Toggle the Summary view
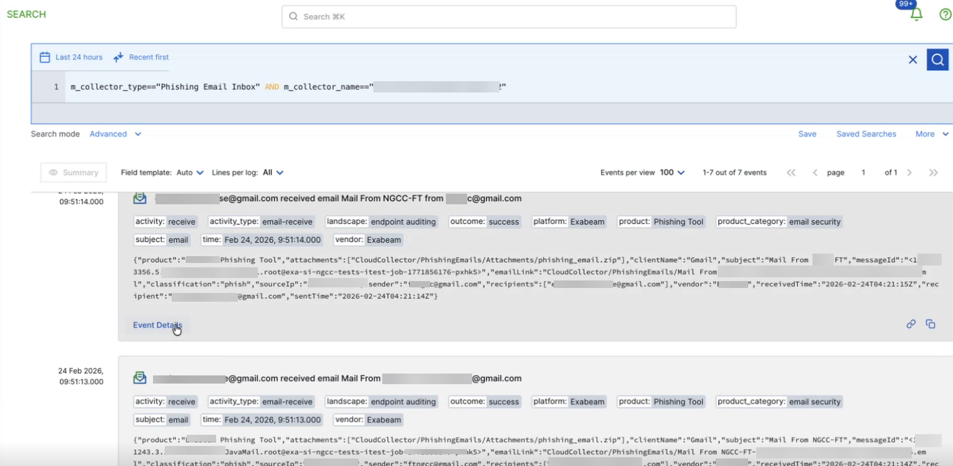953x466 pixels. click(x=73, y=172)
